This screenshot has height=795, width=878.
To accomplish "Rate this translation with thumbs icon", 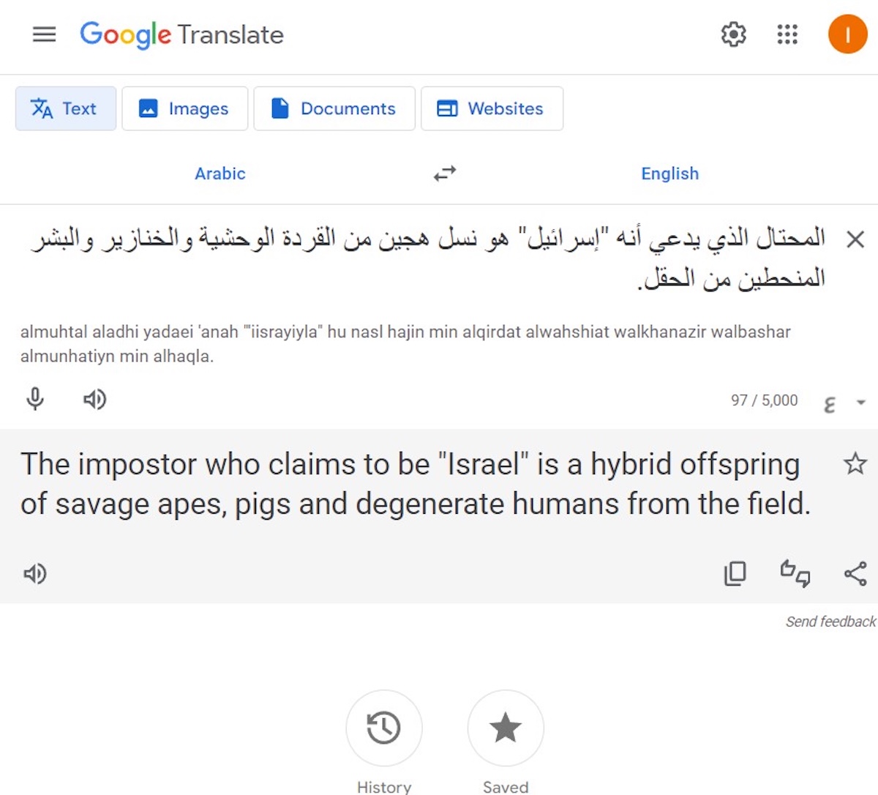I will (x=795, y=573).
